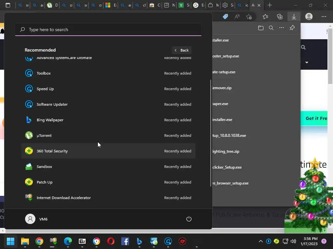The height and width of the screenshot is (249, 333).
Task: Open Edge Favorites toolbar button
Action: [265, 17]
